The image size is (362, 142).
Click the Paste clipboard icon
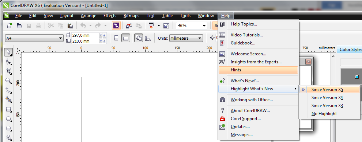tap(70, 26)
